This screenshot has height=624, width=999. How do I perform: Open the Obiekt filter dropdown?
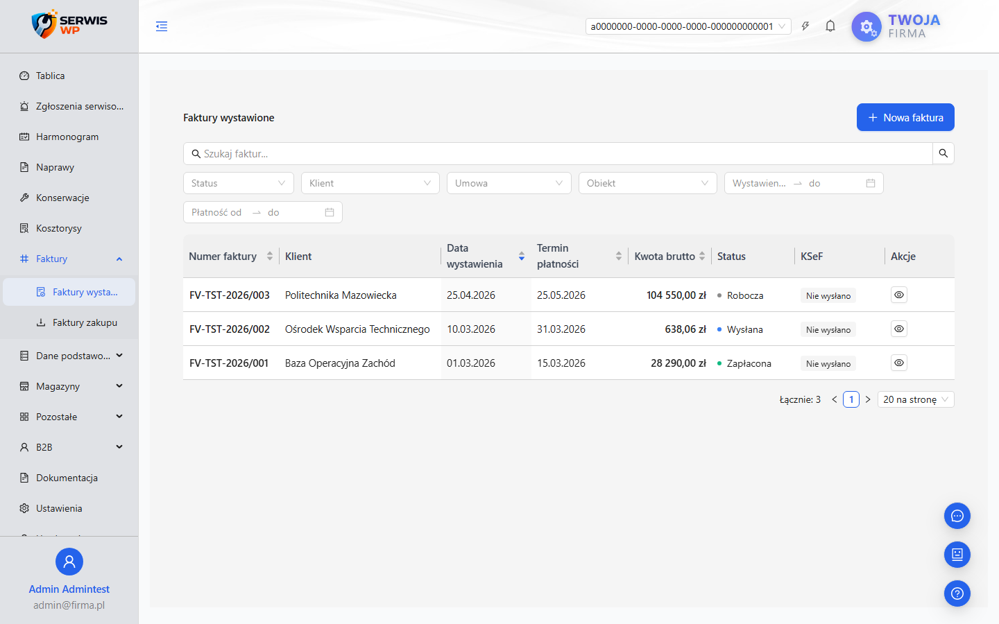[648, 183]
